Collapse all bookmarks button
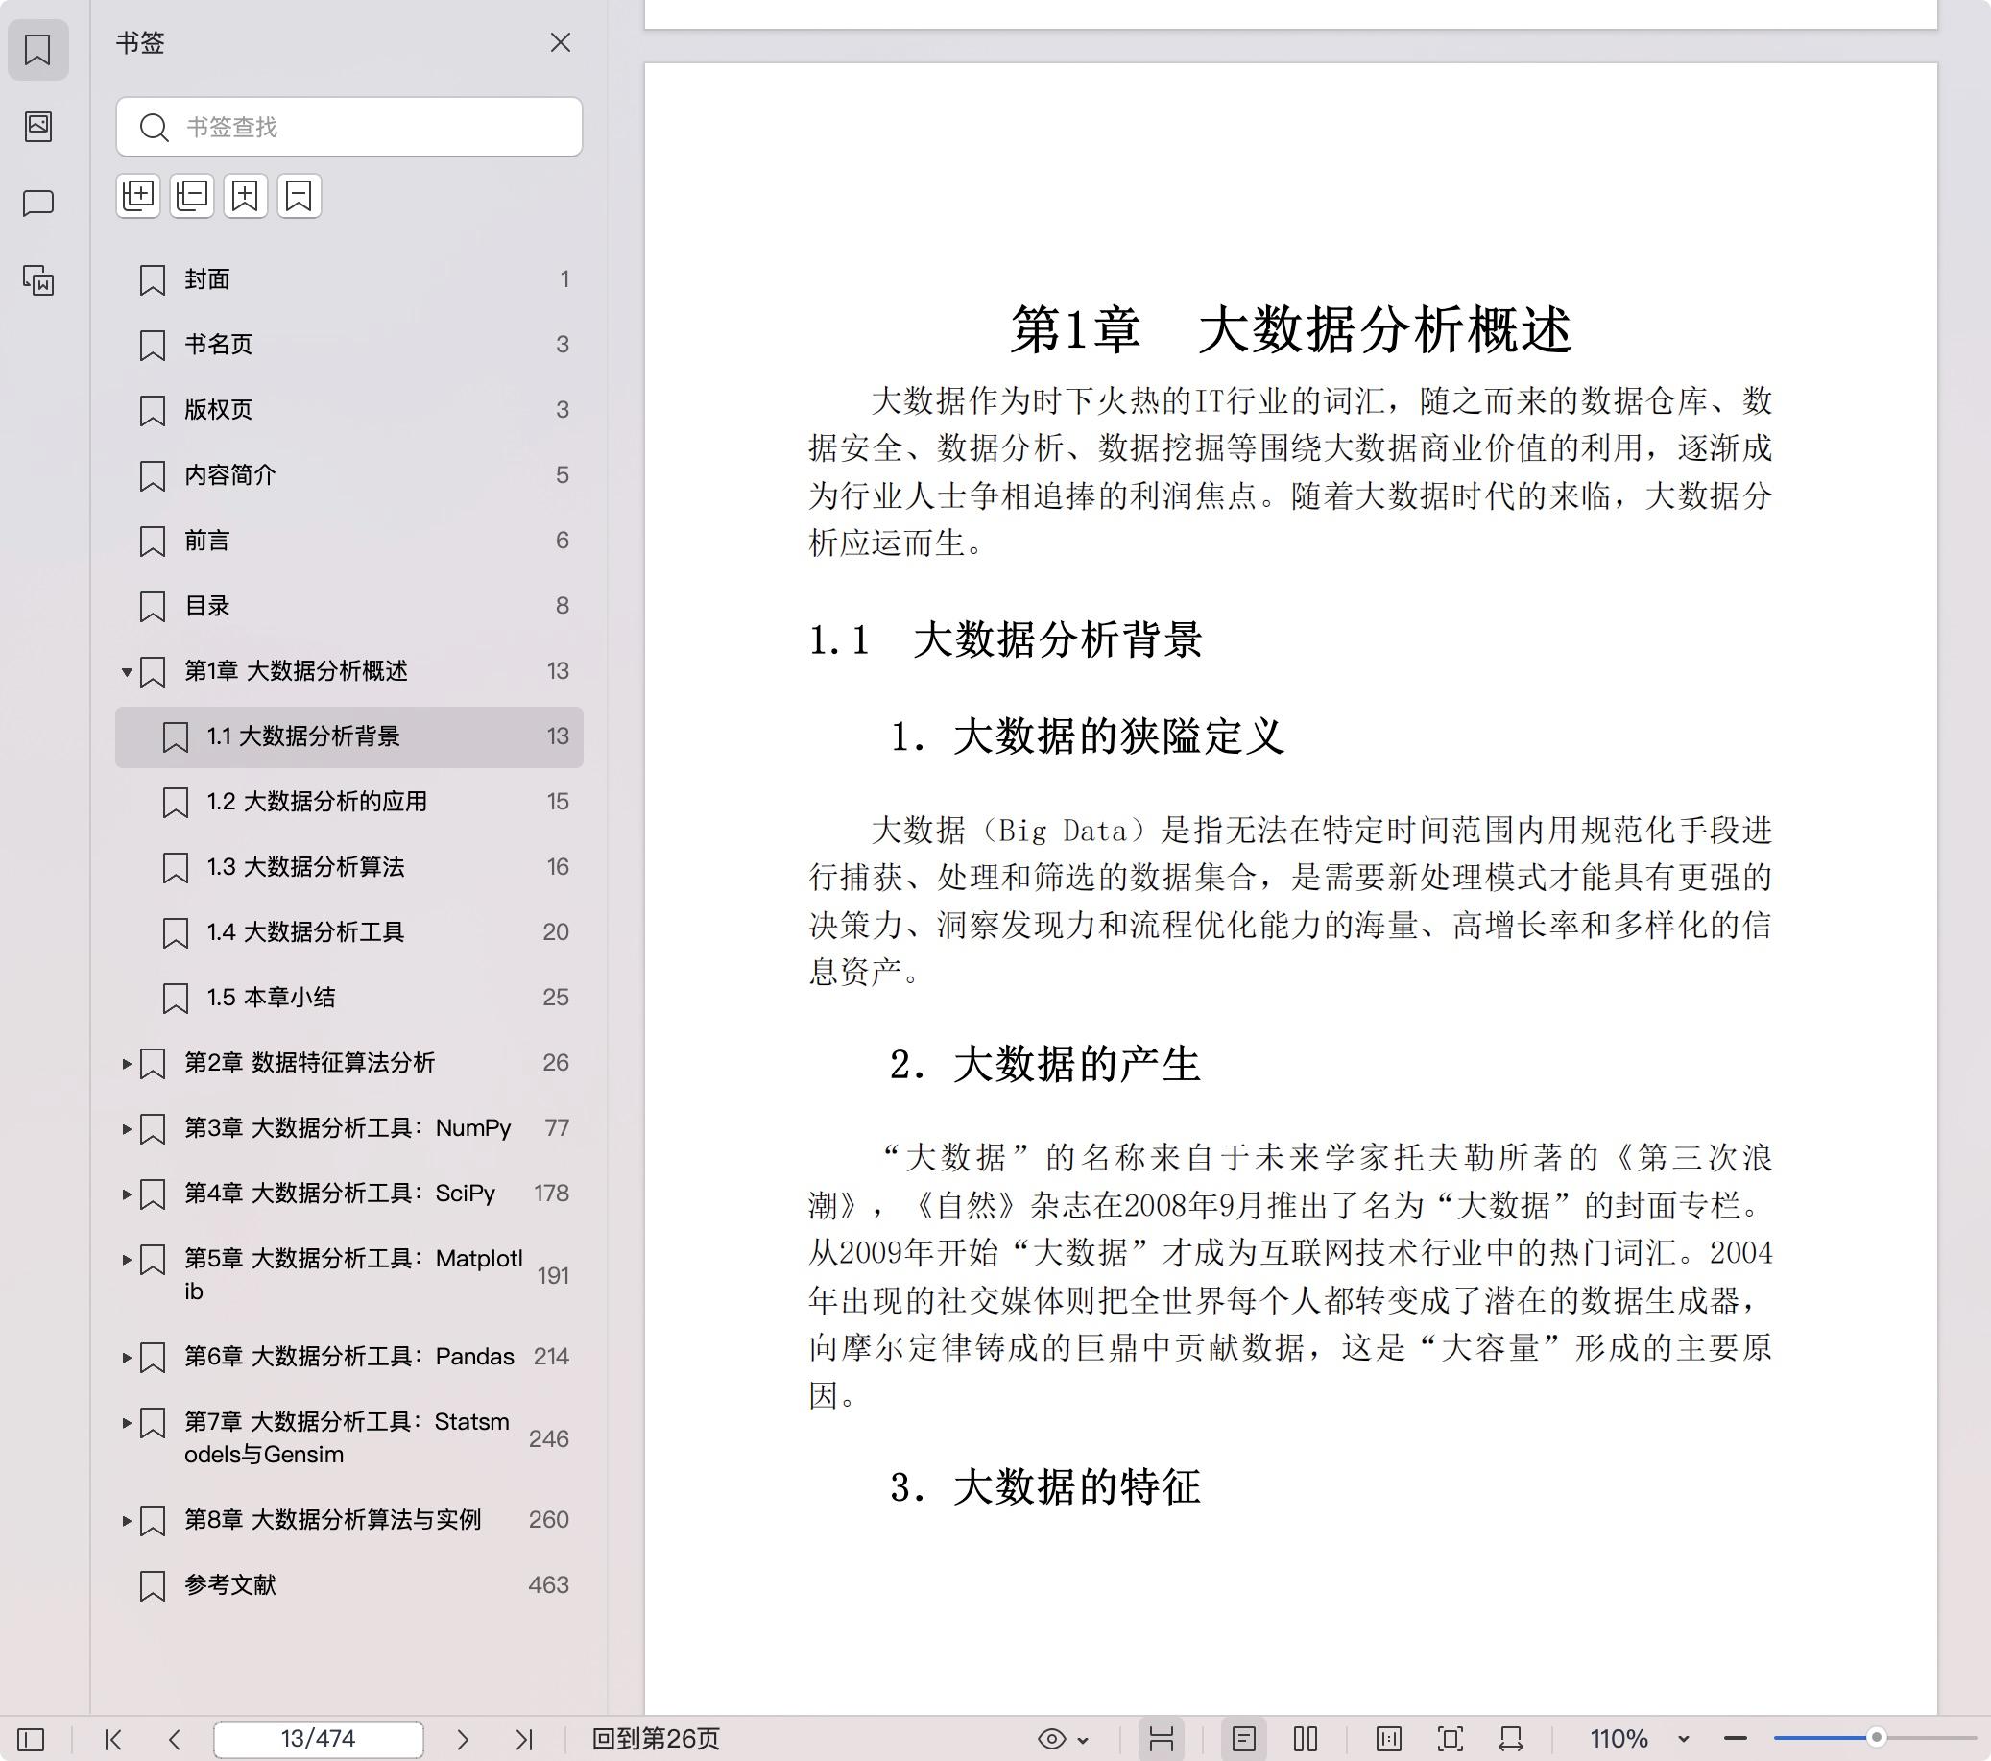Viewport: 1991px width, 1761px height. point(192,196)
